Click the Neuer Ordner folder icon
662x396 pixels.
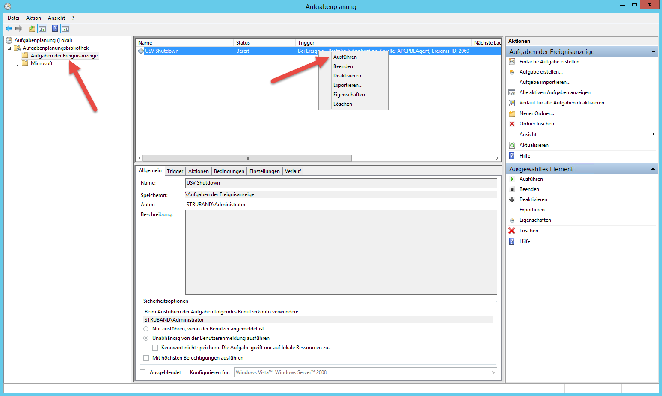click(x=512, y=113)
